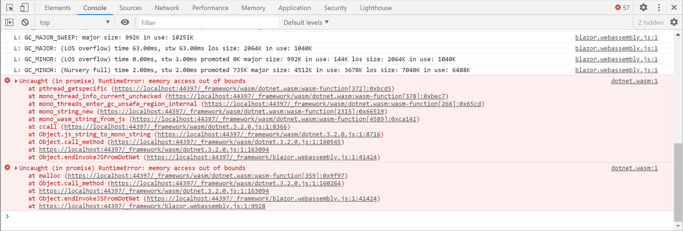The height and width of the screenshot is (231, 683).
Task: Open console settings gear beside hidden count
Action: click(674, 22)
